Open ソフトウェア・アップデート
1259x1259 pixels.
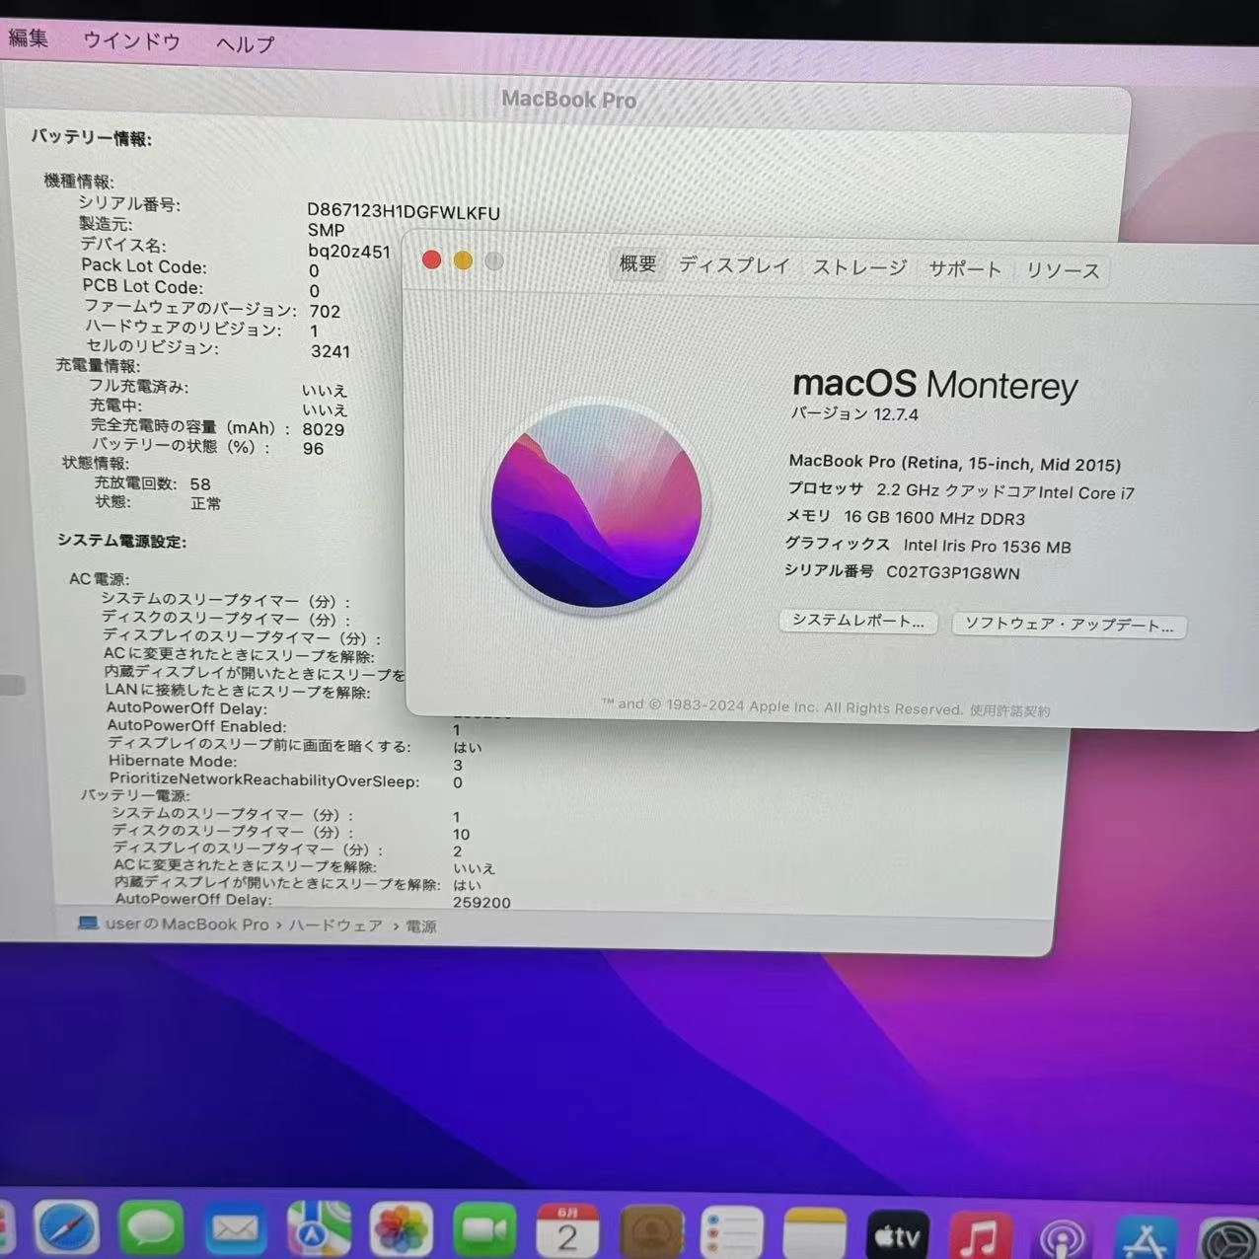coord(1069,626)
